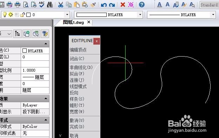Open the Standard text style dropdown
This screenshot has height=138, width=219.
209,5
